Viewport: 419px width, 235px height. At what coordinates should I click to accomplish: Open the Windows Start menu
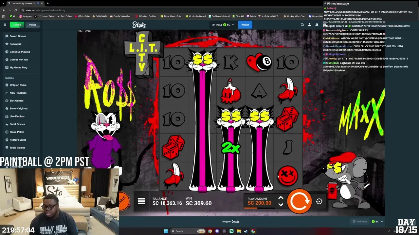[x=166, y=231]
